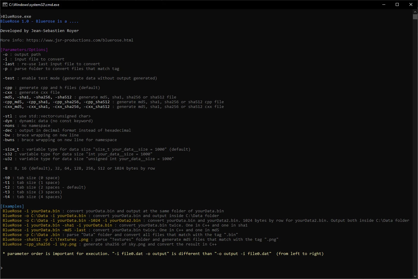Click the ">BlueRose.exe" command line
Screen dimensions: 418x279
[16, 16]
